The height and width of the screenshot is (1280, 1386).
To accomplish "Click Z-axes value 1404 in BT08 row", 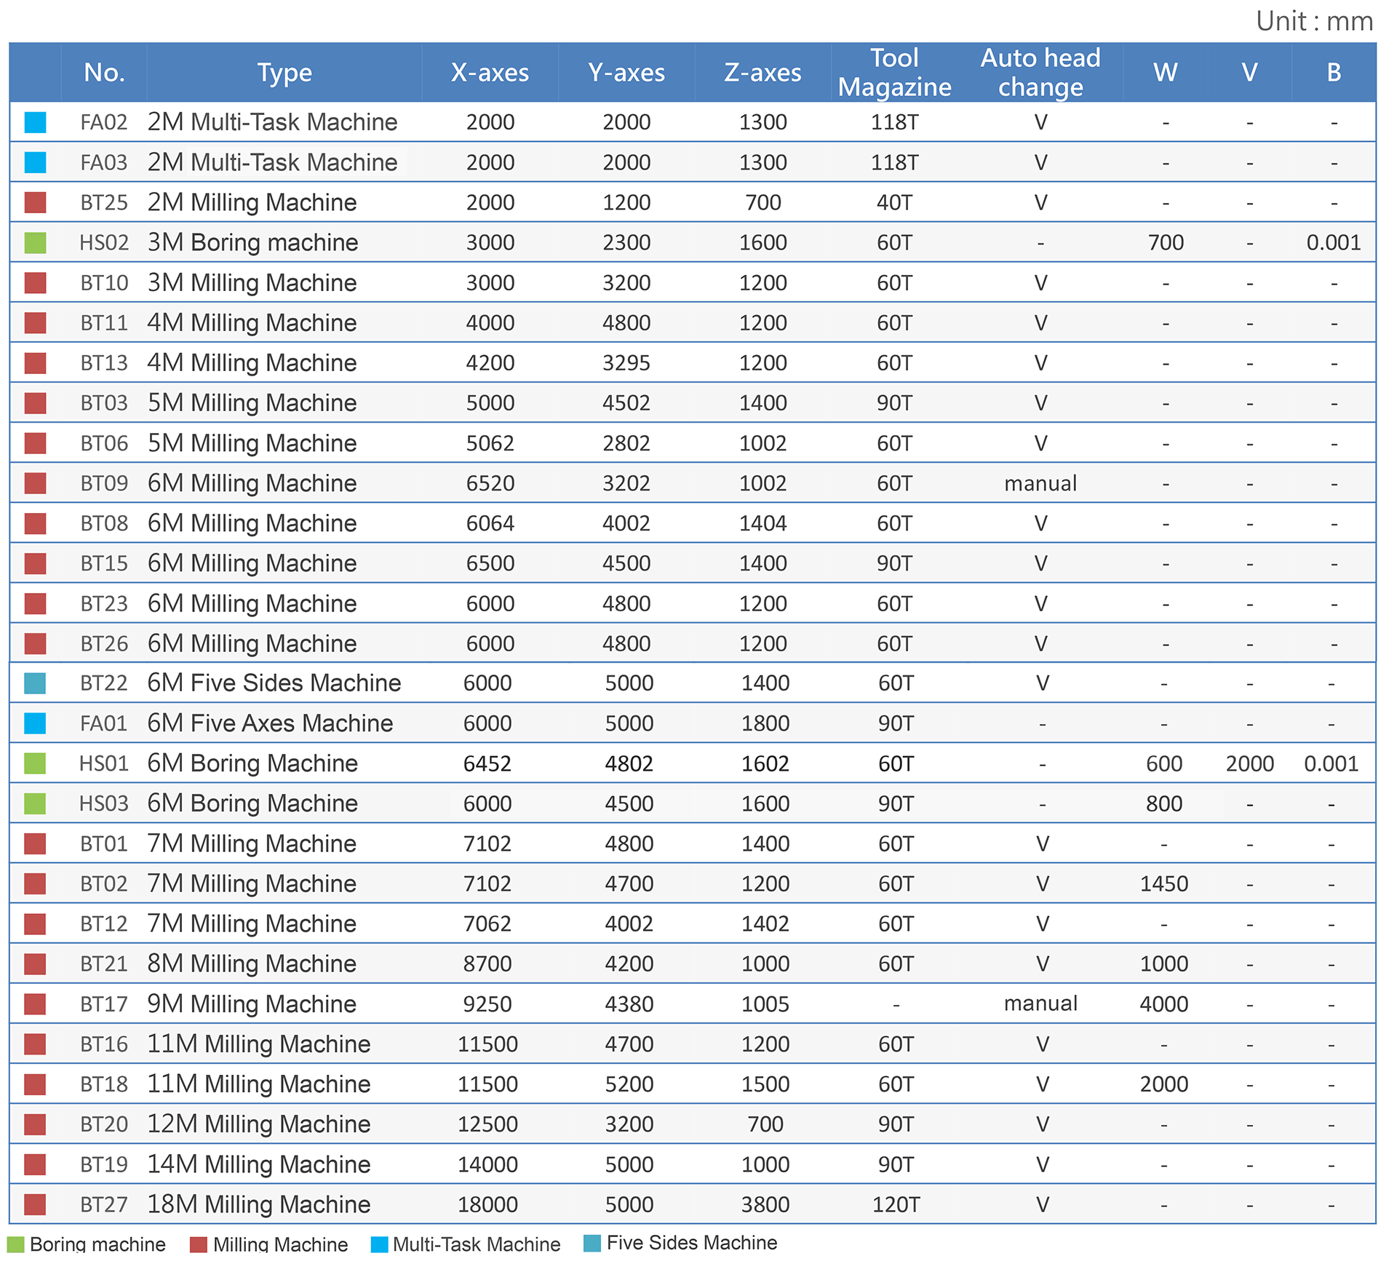I will (762, 523).
